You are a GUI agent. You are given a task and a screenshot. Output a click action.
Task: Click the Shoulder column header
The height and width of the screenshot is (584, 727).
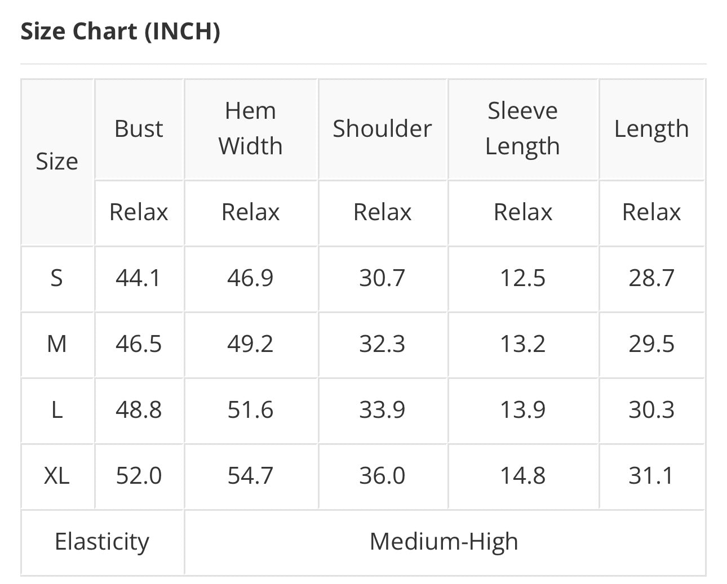[382, 129]
